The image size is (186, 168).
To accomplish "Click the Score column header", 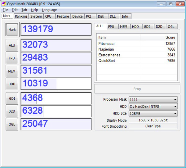I will pyautogui.click(x=159, y=37).
